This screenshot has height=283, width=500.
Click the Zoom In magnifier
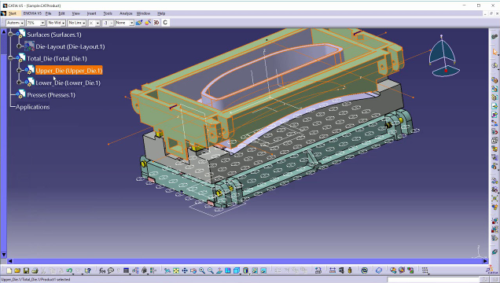[202, 270]
